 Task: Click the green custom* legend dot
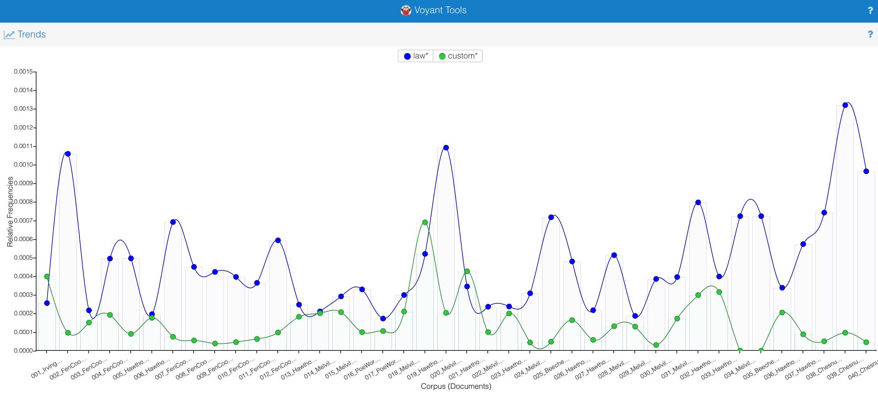click(x=442, y=56)
